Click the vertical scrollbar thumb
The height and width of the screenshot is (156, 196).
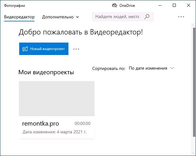click(194, 82)
